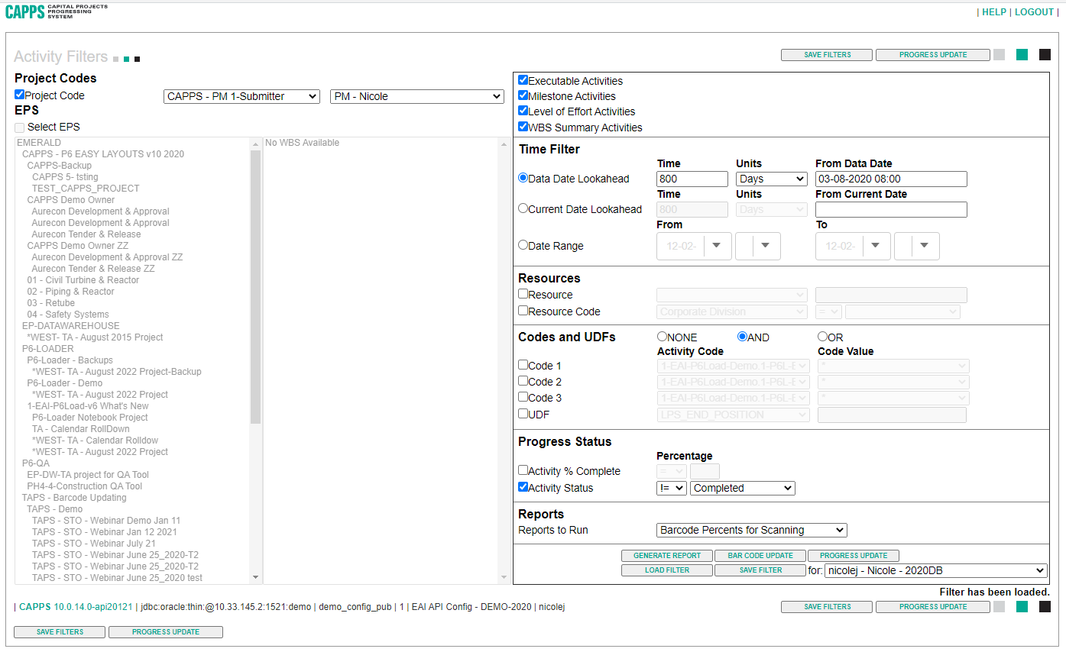The height and width of the screenshot is (652, 1066).
Task: Click the small black square beside the Activity Filters title
Action: [x=137, y=59]
